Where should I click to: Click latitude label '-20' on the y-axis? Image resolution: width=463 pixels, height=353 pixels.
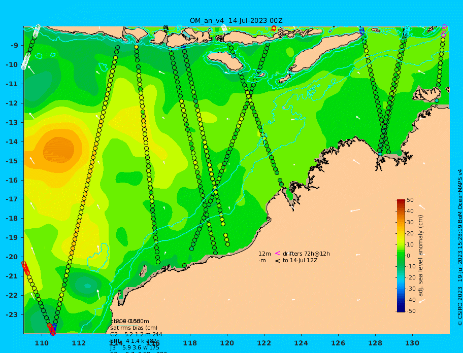[x=12, y=257]
